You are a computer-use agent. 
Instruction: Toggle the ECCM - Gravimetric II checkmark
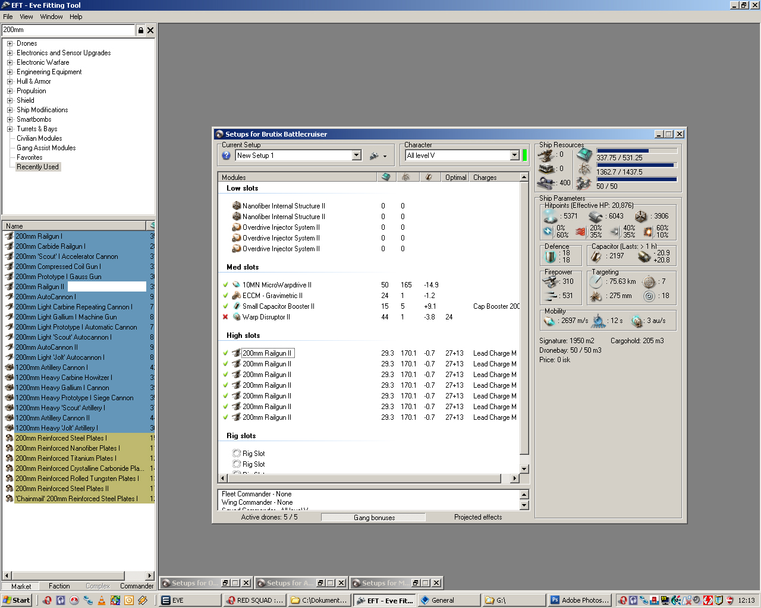(225, 296)
